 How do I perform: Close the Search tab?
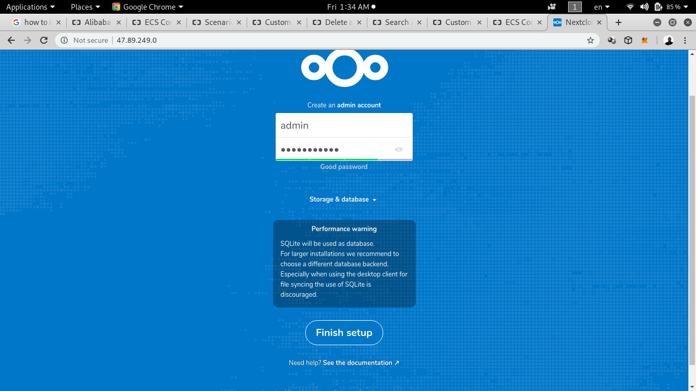[x=419, y=22]
